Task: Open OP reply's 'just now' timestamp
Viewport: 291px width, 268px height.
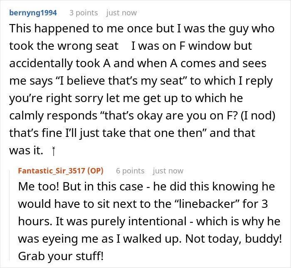Action: [168, 171]
